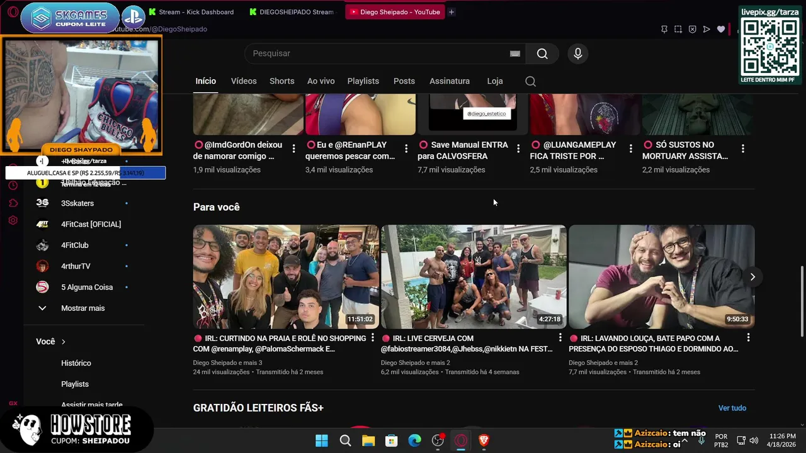
Task: Open Histórico in the sidebar
Action: pos(76,363)
